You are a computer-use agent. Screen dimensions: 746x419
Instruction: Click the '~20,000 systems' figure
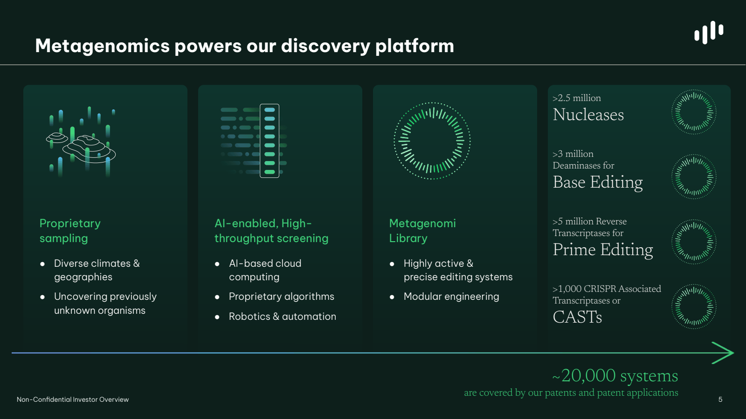tap(615, 375)
